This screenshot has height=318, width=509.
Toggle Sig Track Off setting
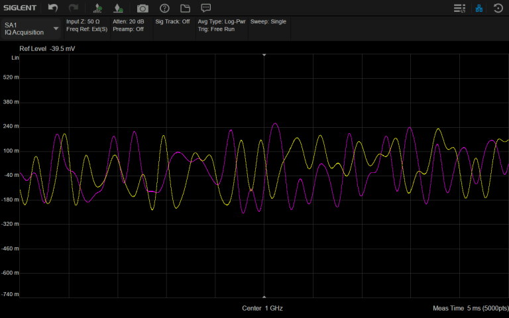click(172, 22)
